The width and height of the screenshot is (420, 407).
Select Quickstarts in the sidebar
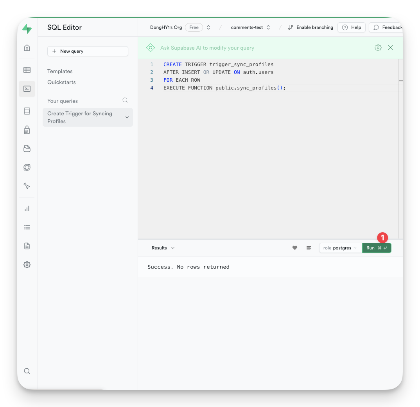click(61, 82)
